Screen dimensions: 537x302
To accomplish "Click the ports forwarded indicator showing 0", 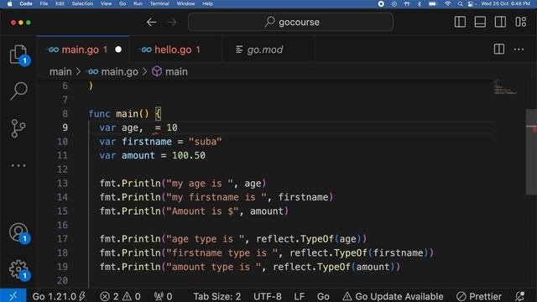I will (163, 296).
